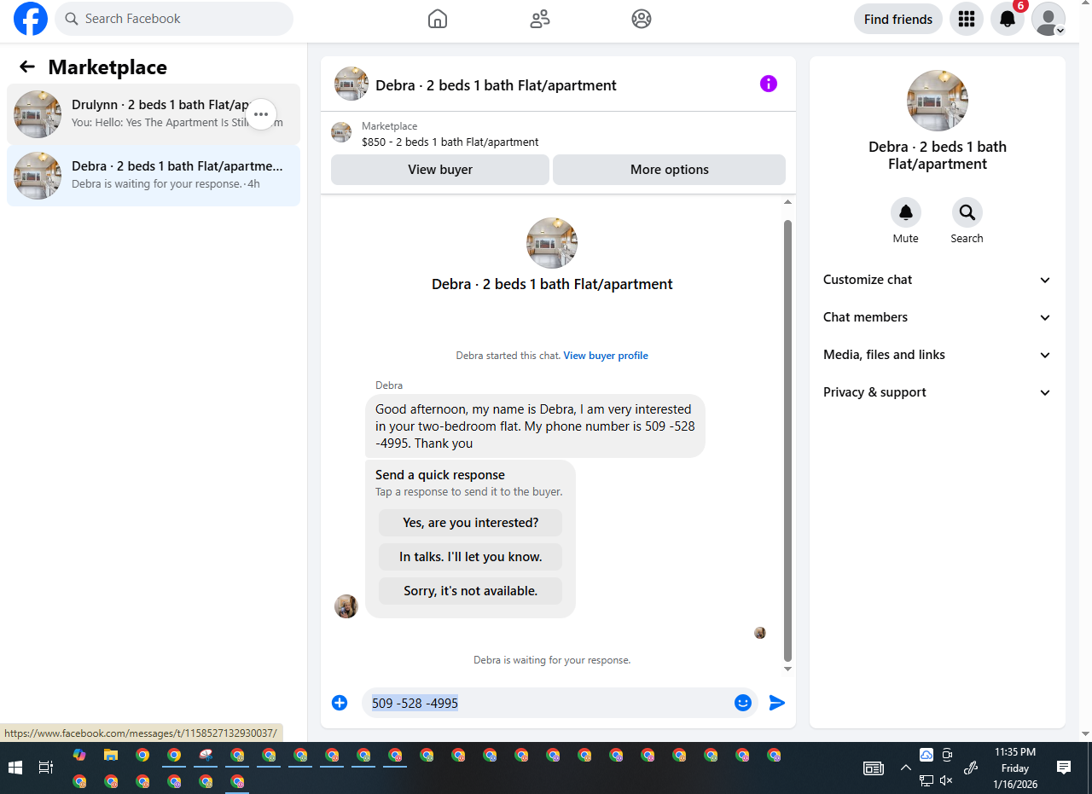Send 'In talks. I'll let you know.' response
Viewport: 1092px width, 794px height.
(470, 557)
